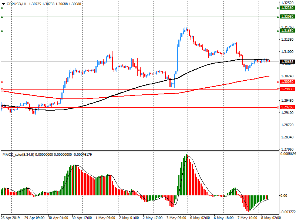Click the MACD_color(5,34,5) indicator label
Screen dimensions: 296x222
pos(18,154)
